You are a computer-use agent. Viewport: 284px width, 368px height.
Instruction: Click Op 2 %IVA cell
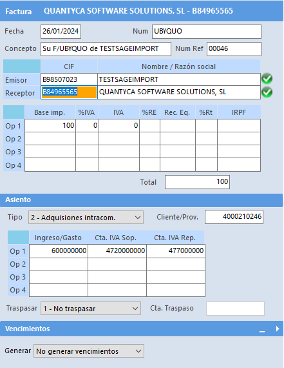tap(87, 138)
